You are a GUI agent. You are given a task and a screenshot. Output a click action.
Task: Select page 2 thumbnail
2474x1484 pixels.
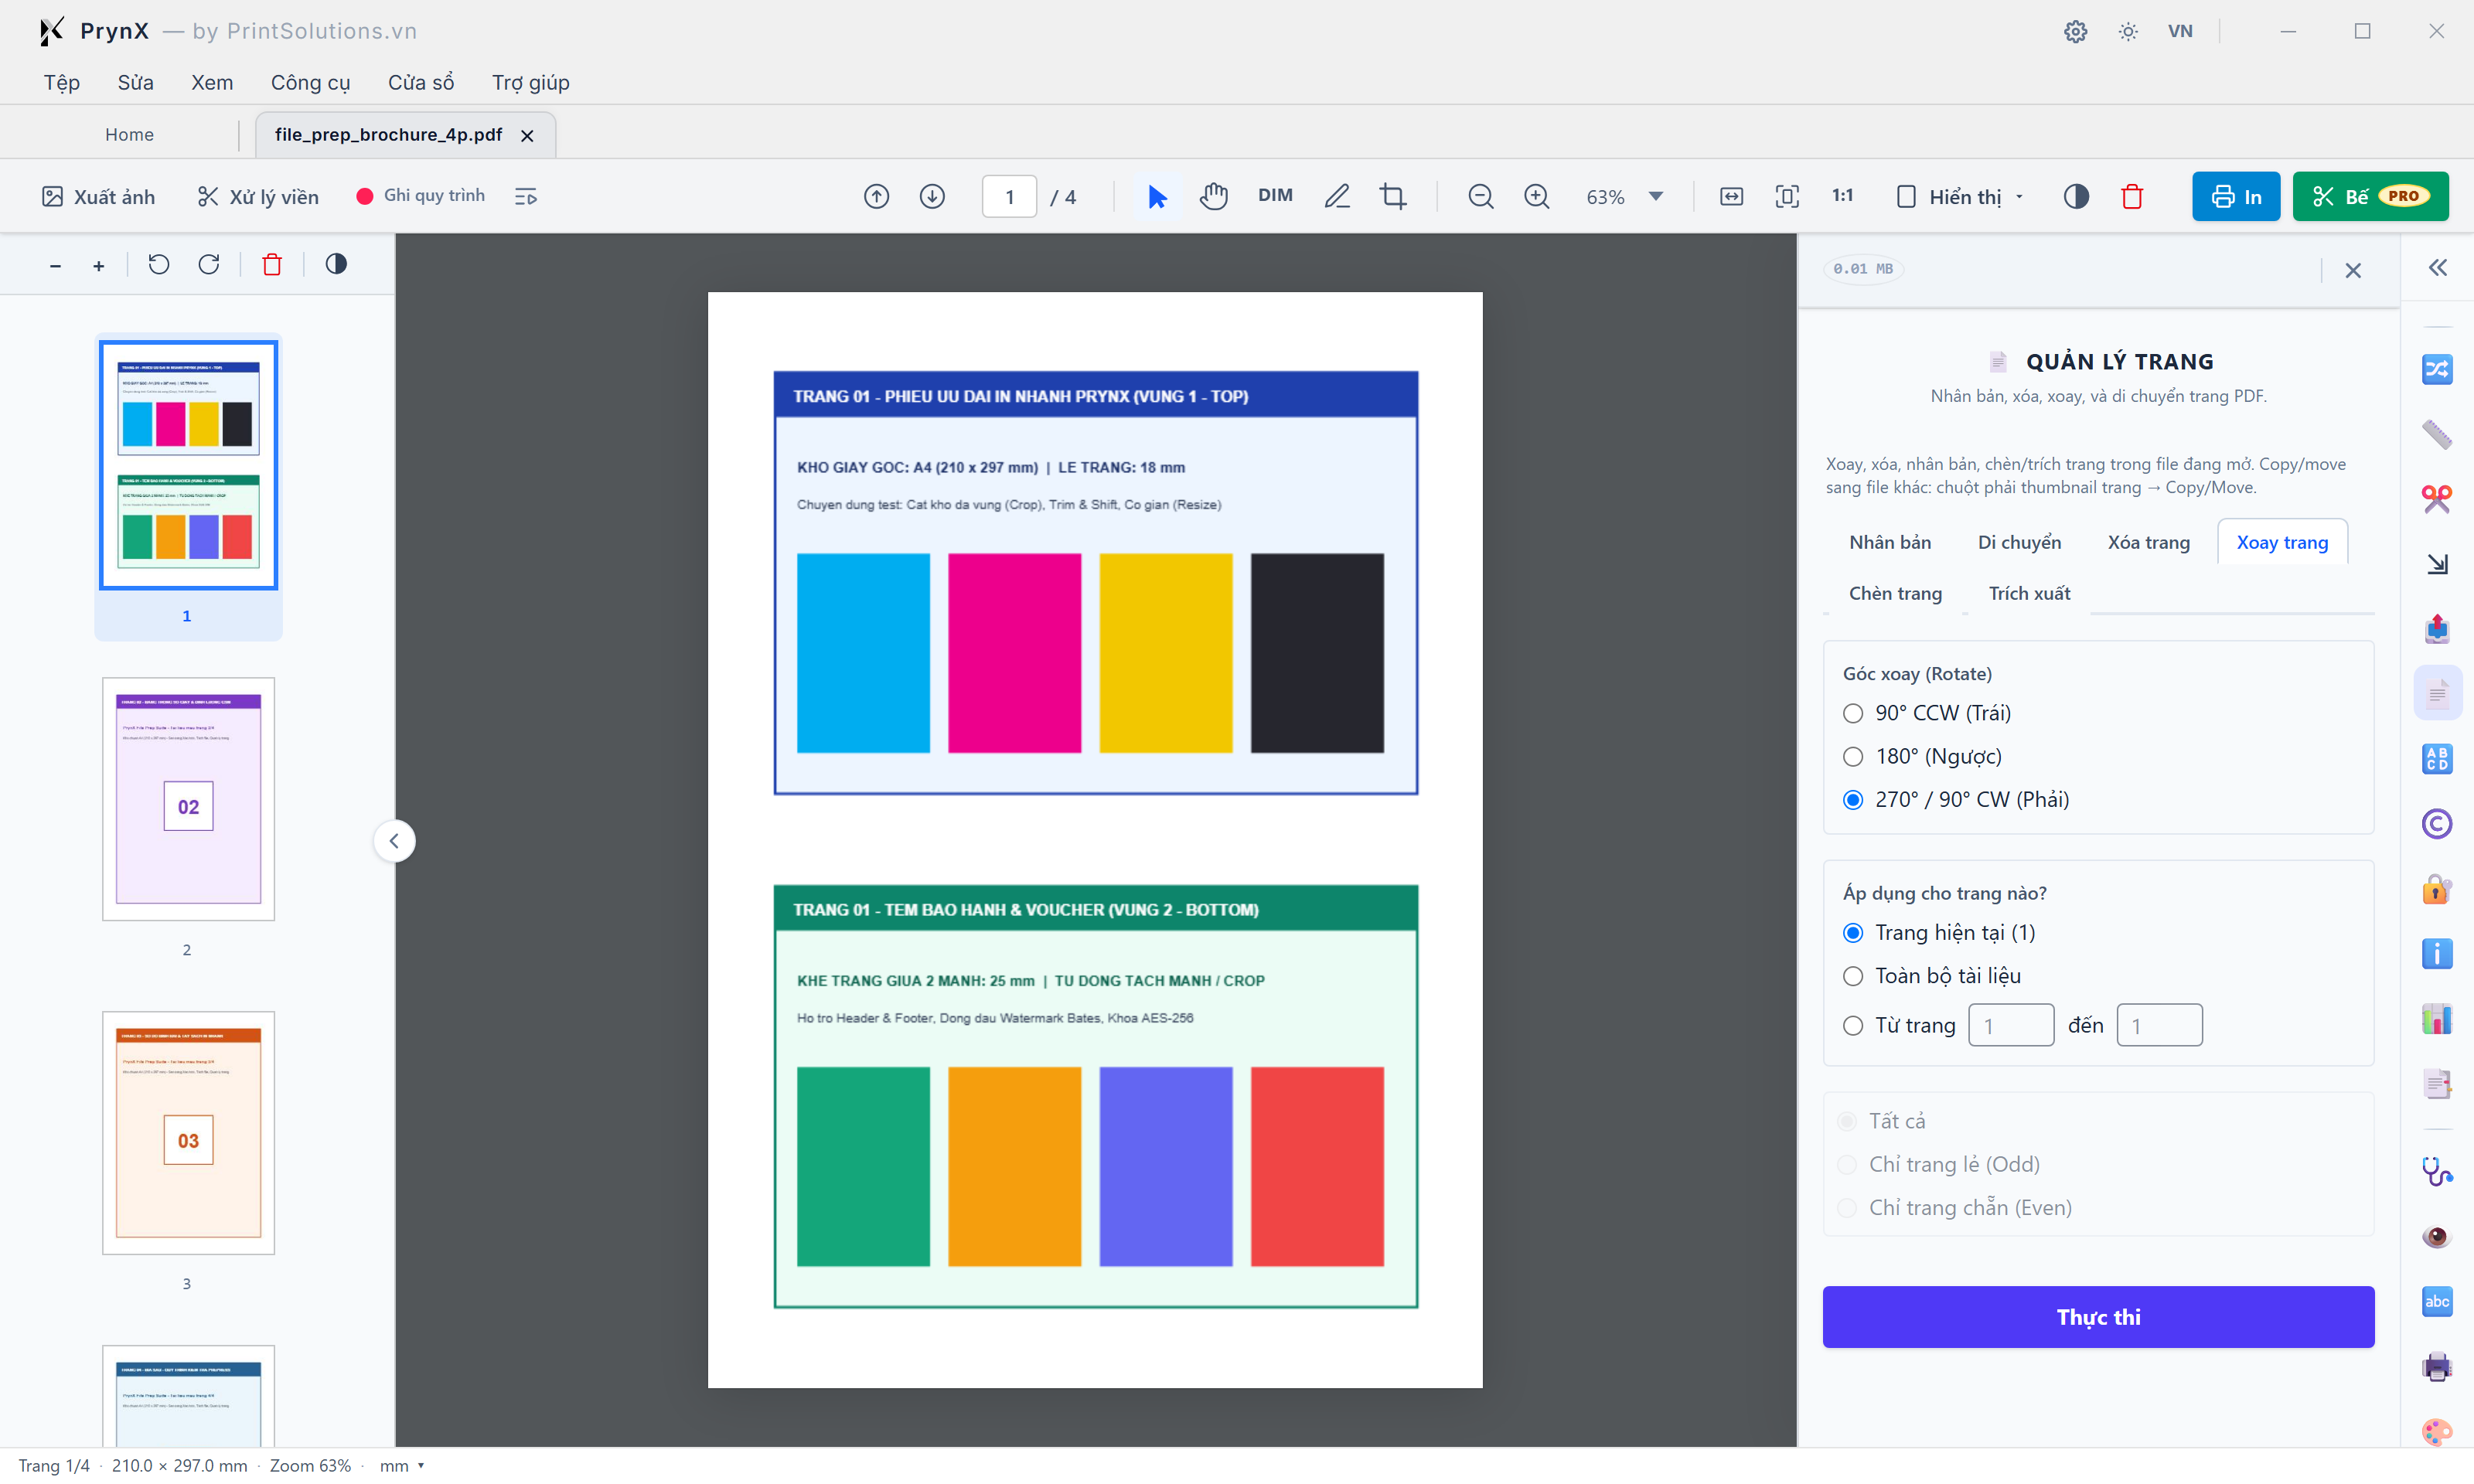click(188, 799)
